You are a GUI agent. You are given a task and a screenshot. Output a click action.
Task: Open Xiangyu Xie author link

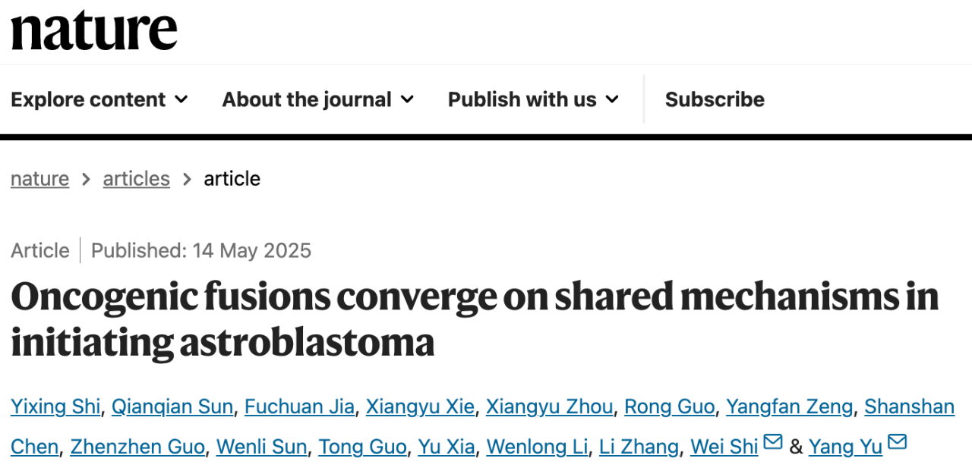[420, 407]
